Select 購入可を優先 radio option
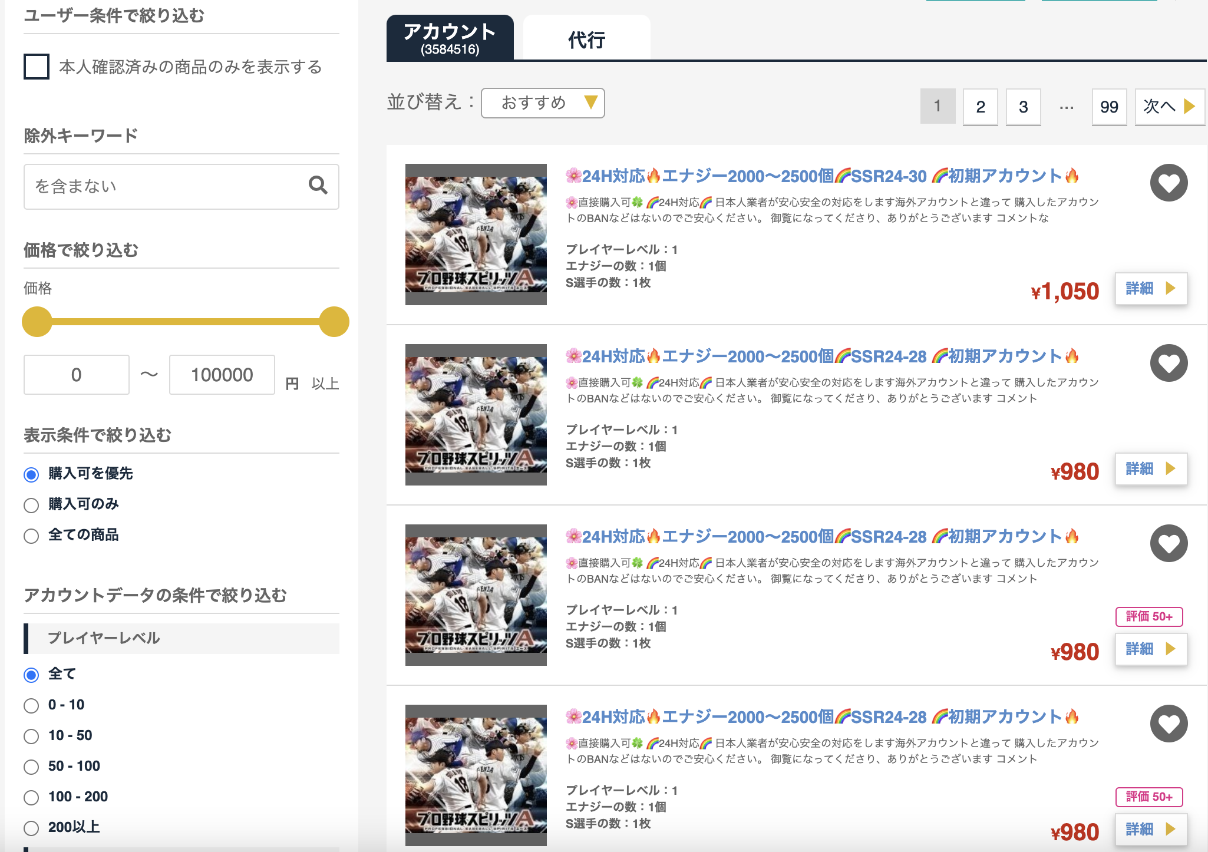 pyautogui.click(x=31, y=474)
